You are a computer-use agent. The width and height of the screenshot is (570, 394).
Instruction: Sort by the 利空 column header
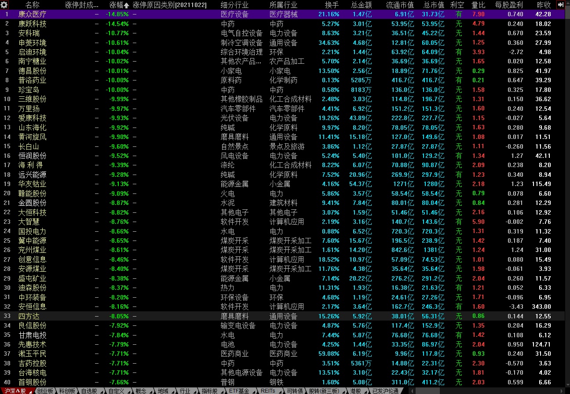[x=457, y=5]
